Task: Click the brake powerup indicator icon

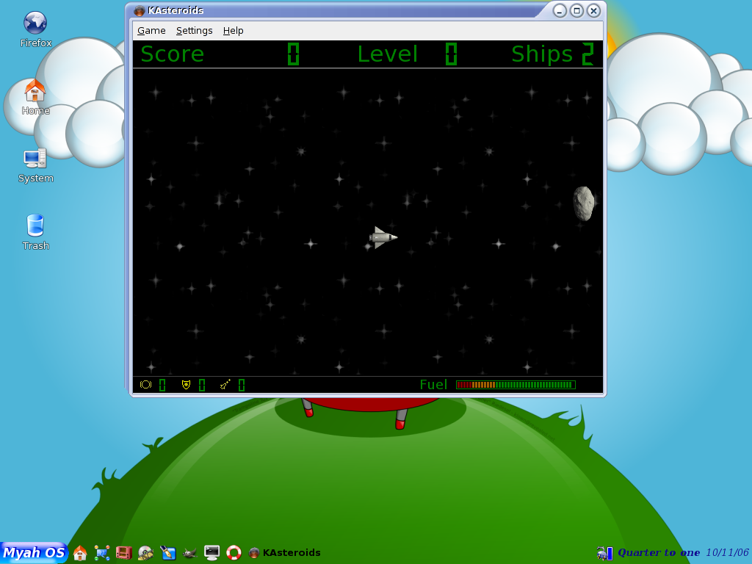Action: pyautogui.click(x=146, y=385)
